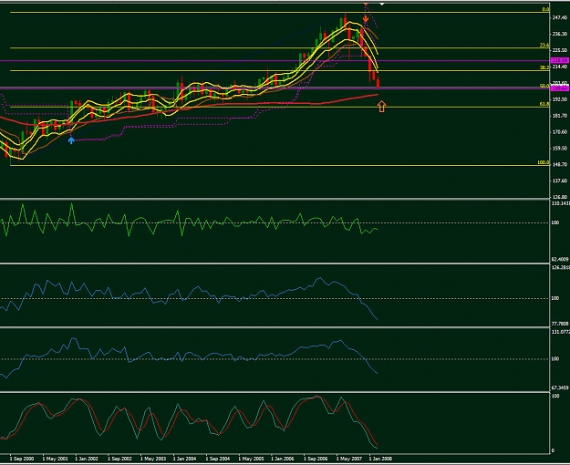Select the pink 218.59 price tag

(x=560, y=60)
